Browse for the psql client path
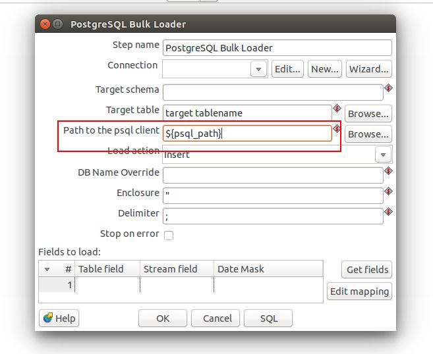 coord(368,134)
